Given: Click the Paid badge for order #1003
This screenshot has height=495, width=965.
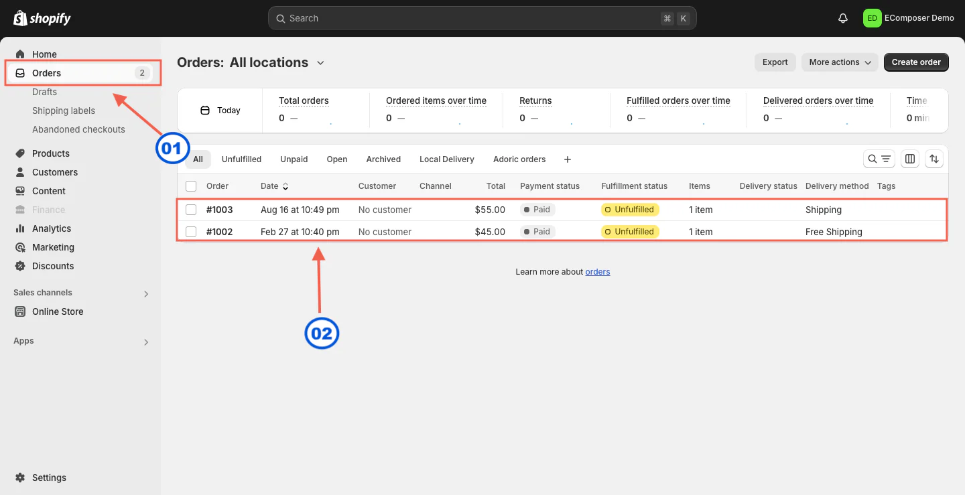Looking at the screenshot, I should (537, 210).
